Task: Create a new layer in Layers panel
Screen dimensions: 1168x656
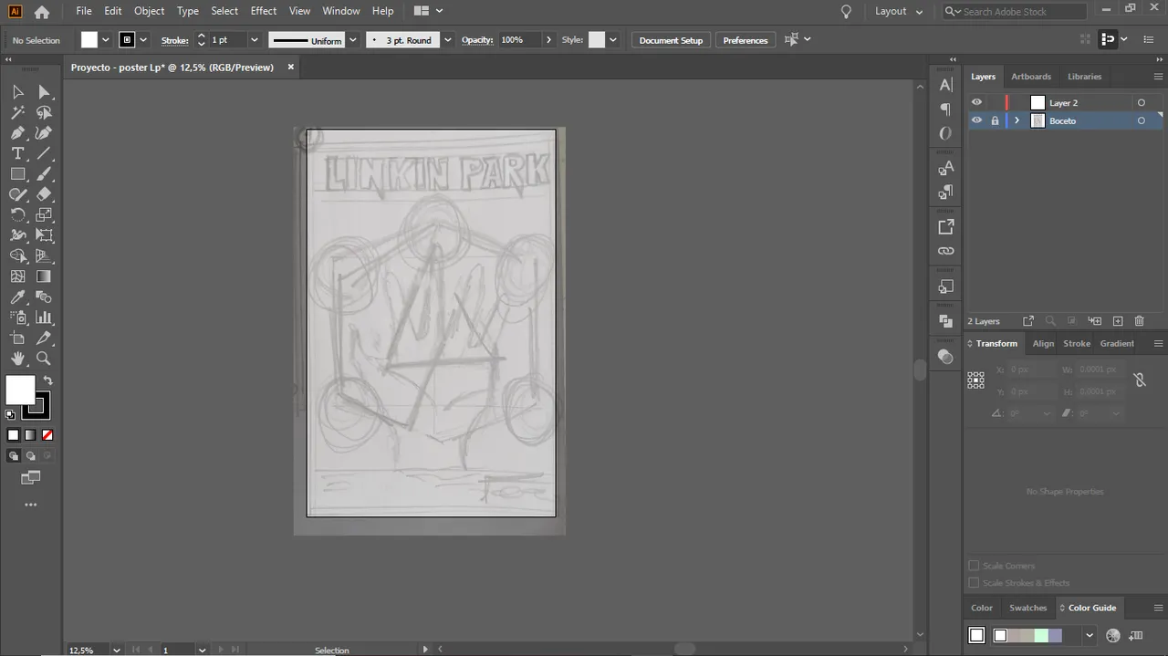Action: (1118, 321)
